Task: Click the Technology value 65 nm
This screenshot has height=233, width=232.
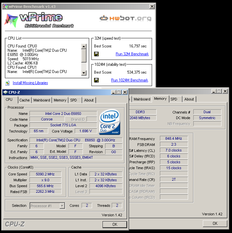Action: click(x=39, y=131)
